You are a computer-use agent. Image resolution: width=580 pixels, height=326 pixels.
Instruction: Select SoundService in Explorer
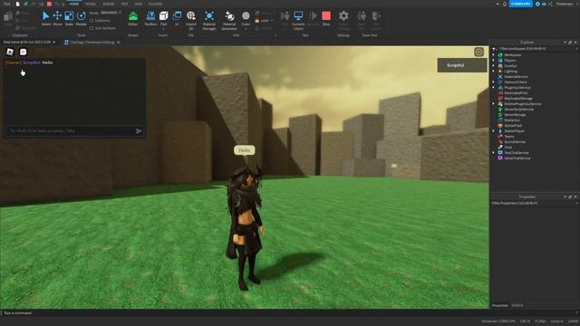click(x=511, y=142)
